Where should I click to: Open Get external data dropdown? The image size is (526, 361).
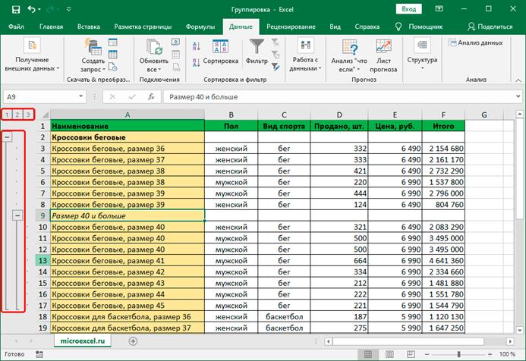click(32, 52)
